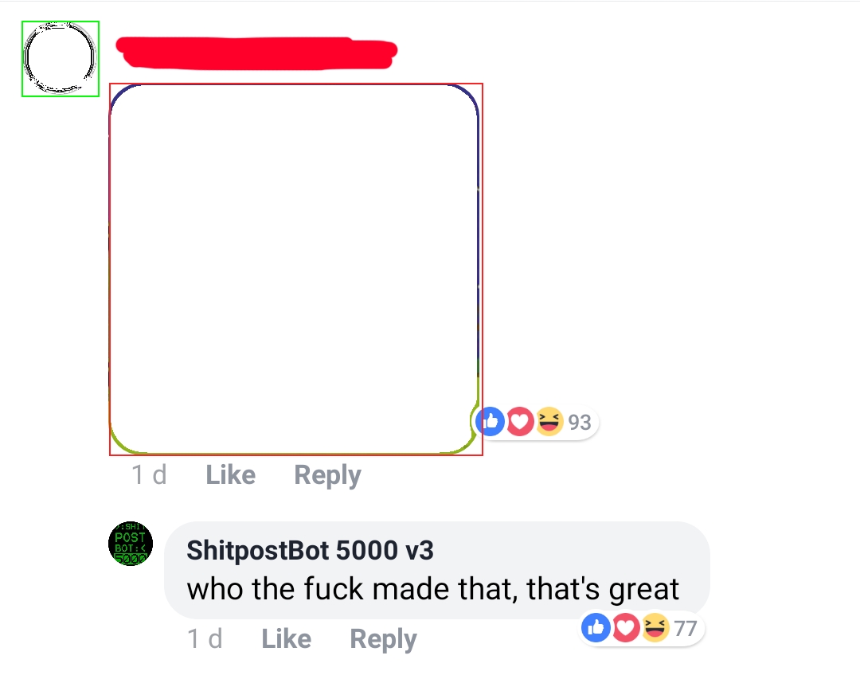Viewport: 860px width, 675px height.
Task: Open the blank image attachment in comment
Action: pos(295,269)
